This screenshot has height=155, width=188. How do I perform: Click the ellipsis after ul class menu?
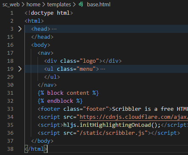(103, 69)
